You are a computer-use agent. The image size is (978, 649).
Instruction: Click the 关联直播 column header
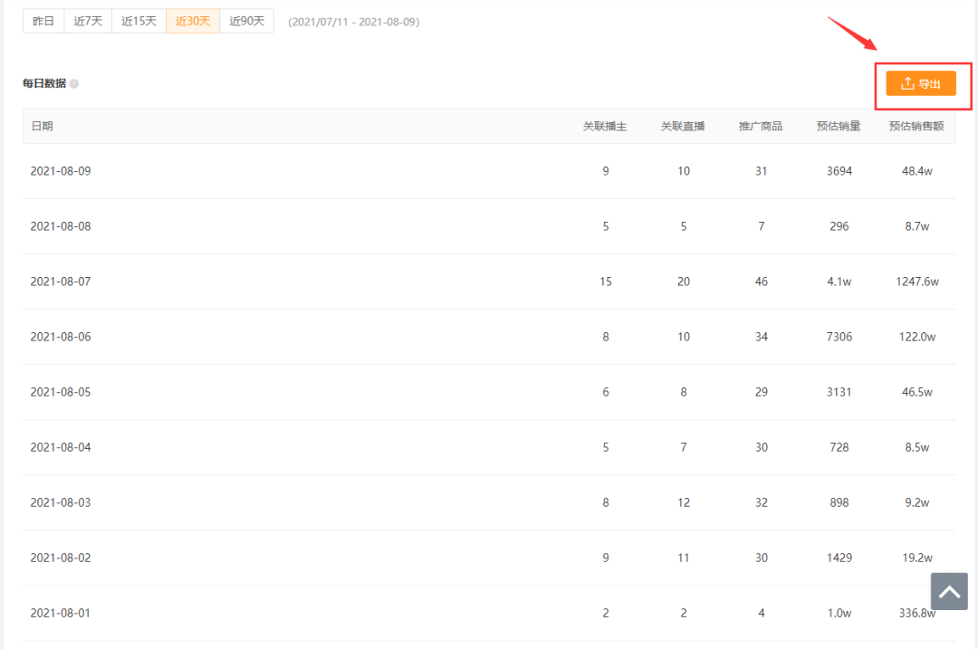coord(683,127)
